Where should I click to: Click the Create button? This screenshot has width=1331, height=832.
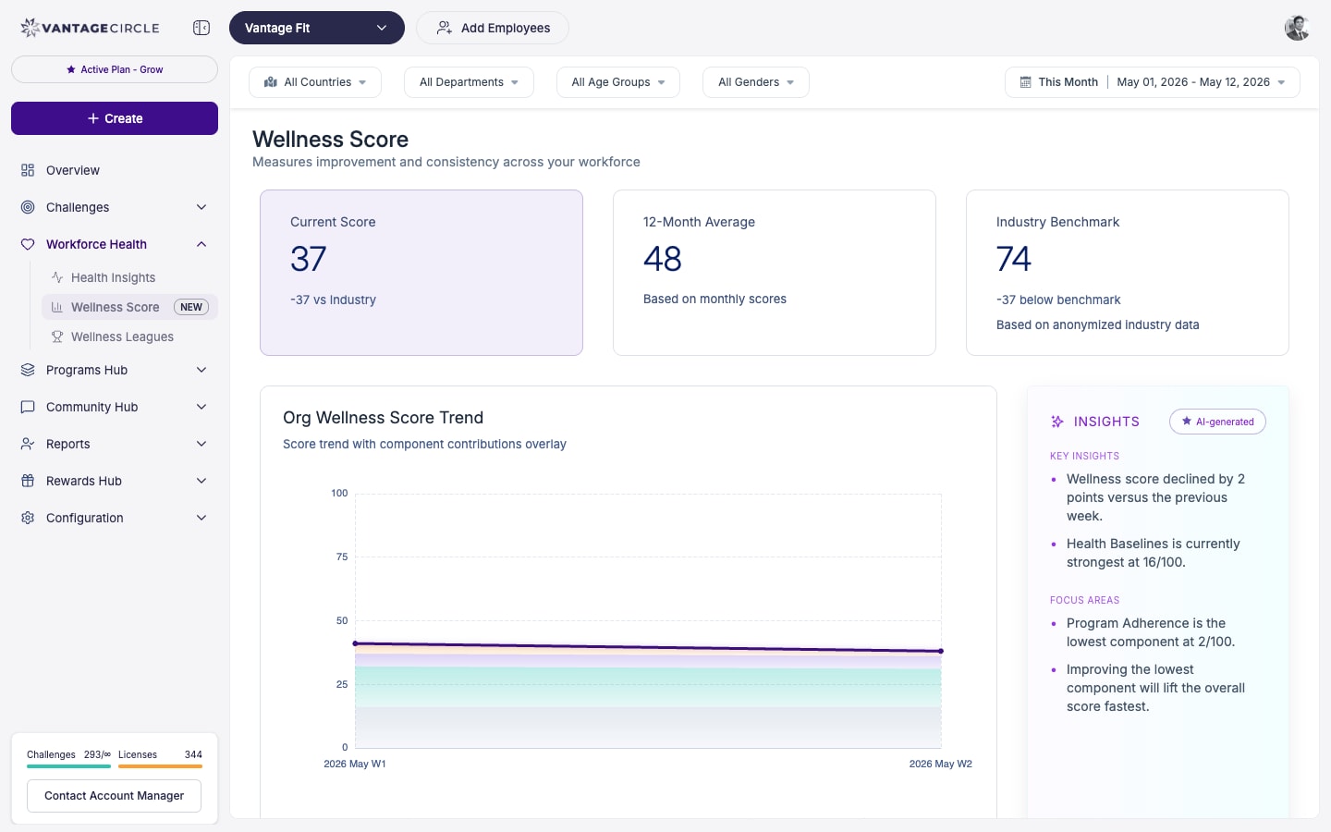pos(115,118)
